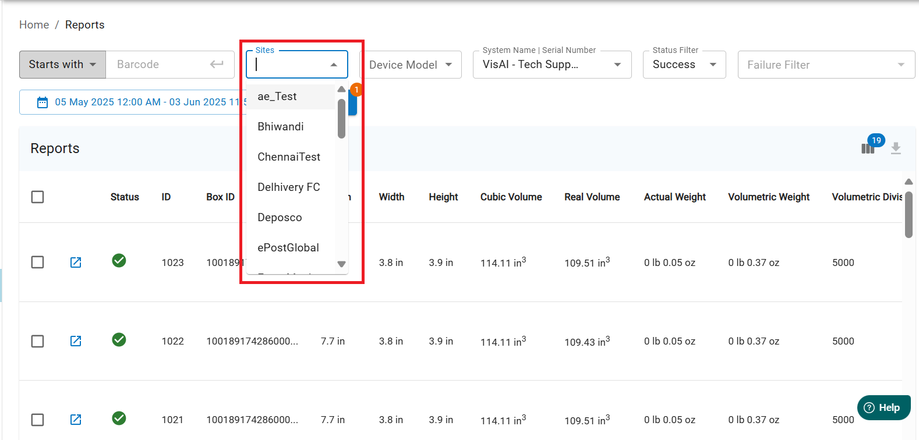Screen dimensions: 919x440
Task: Click the reports table vertical scrollbar thumb
Action: coord(909,215)
